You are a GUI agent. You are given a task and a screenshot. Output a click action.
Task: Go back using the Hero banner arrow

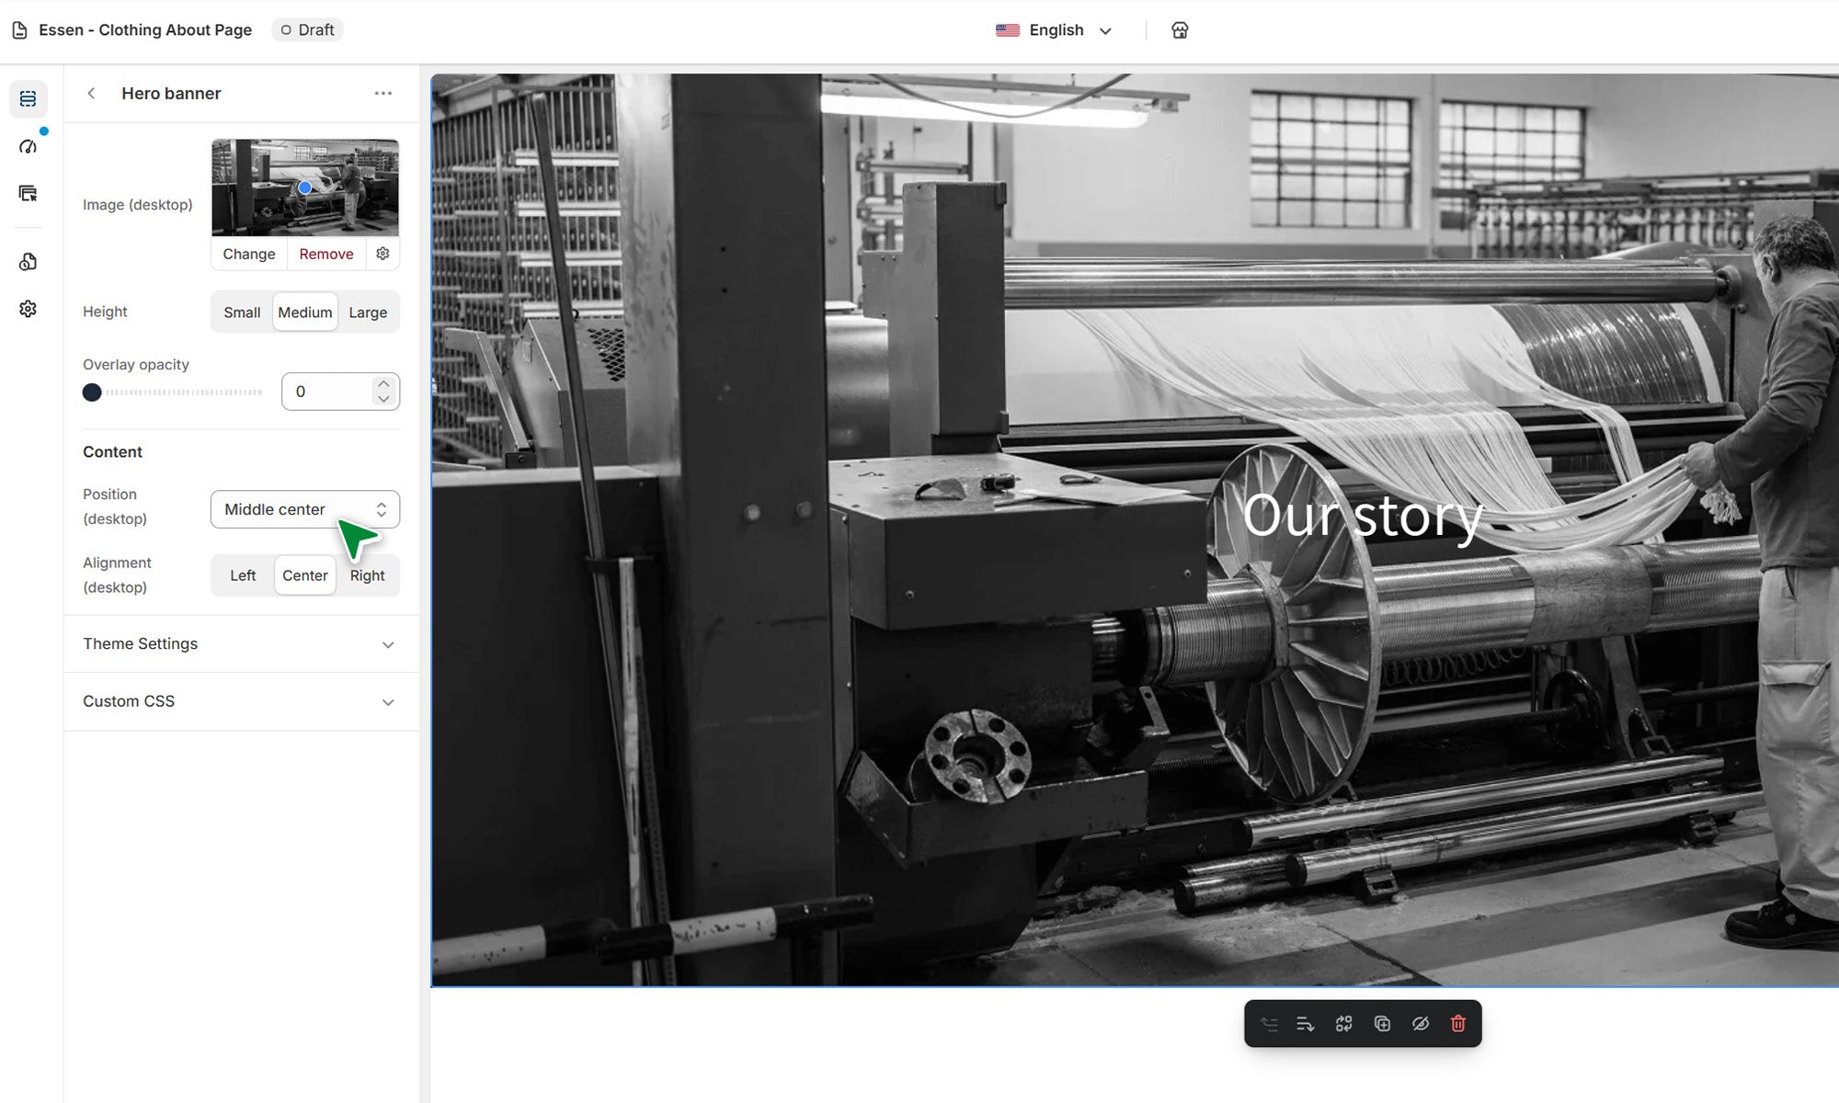pos(91,94)
